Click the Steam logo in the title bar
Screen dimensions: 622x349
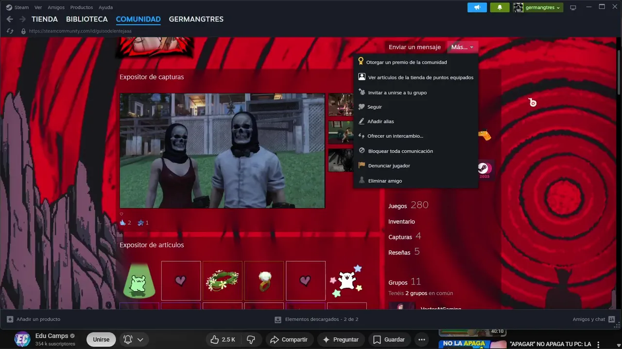9,7
